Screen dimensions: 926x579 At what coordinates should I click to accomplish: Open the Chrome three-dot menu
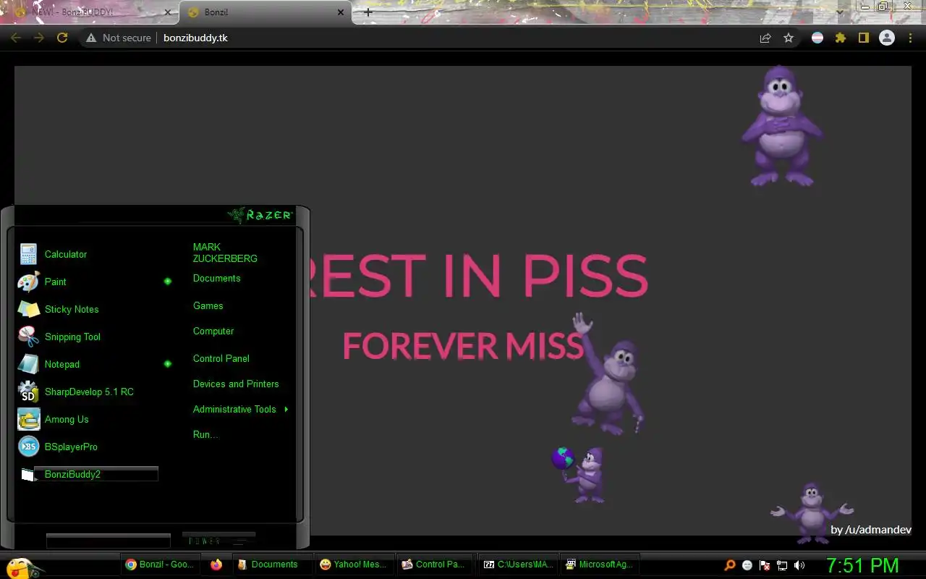click(911, 38)
